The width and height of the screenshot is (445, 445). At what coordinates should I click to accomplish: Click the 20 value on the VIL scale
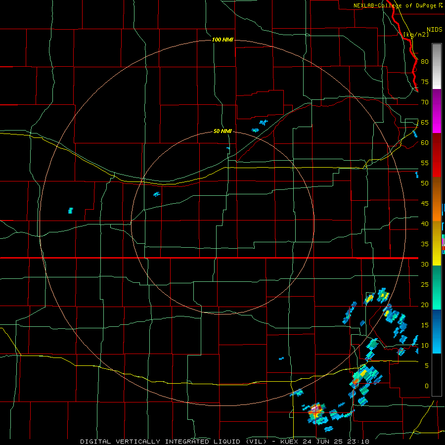(x=425, y=305)
